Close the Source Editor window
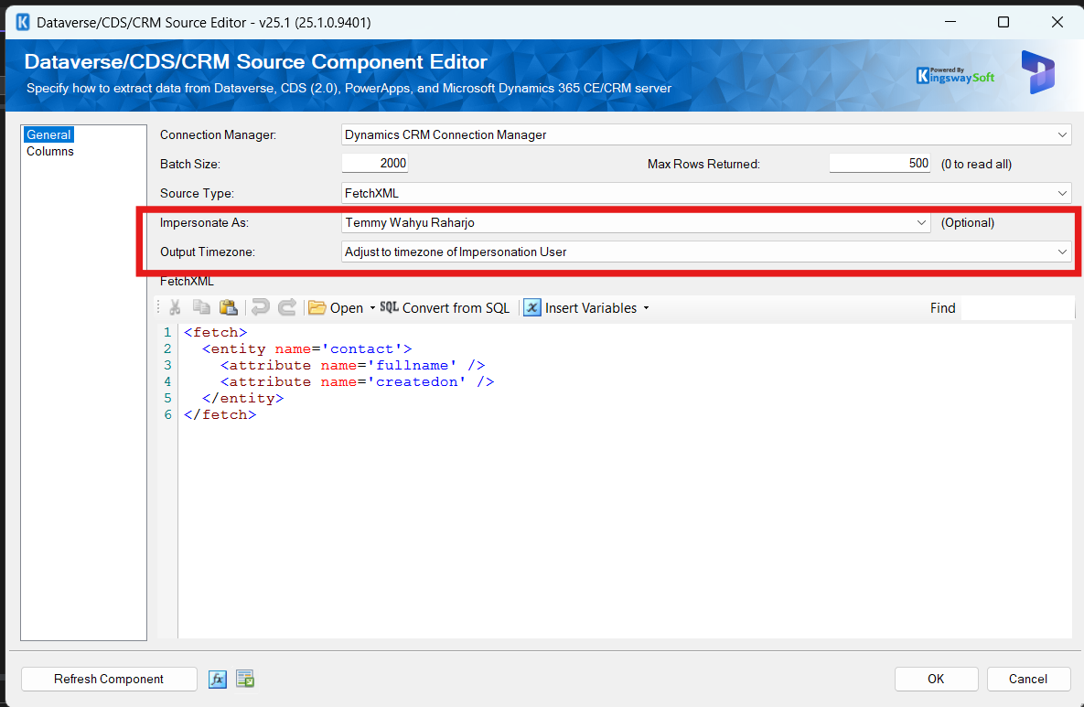1084x707 pixels. click(x=1057, y=22)
